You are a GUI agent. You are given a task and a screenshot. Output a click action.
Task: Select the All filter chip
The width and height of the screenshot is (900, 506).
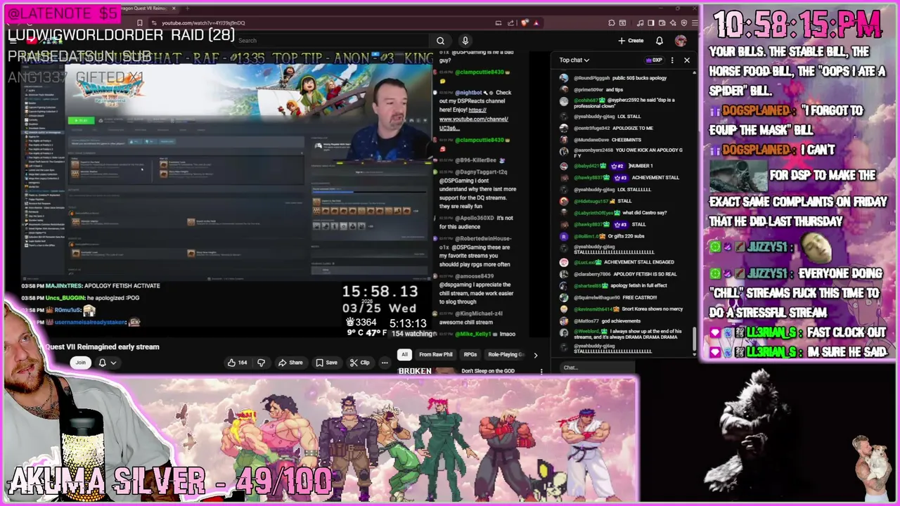(x=404, y=355)
